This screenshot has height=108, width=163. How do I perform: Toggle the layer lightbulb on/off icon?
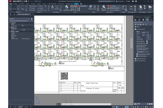(x=71, y=6)
